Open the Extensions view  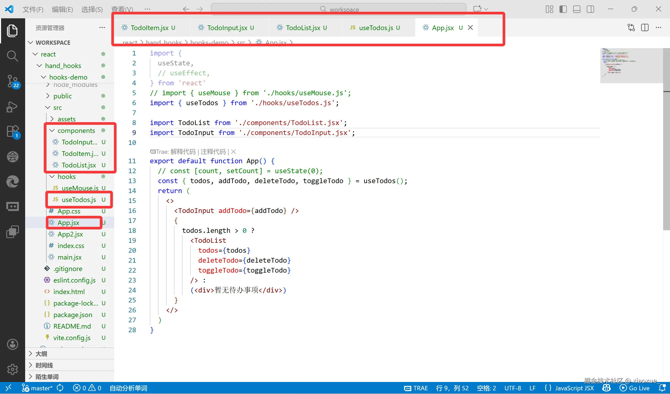12,131
